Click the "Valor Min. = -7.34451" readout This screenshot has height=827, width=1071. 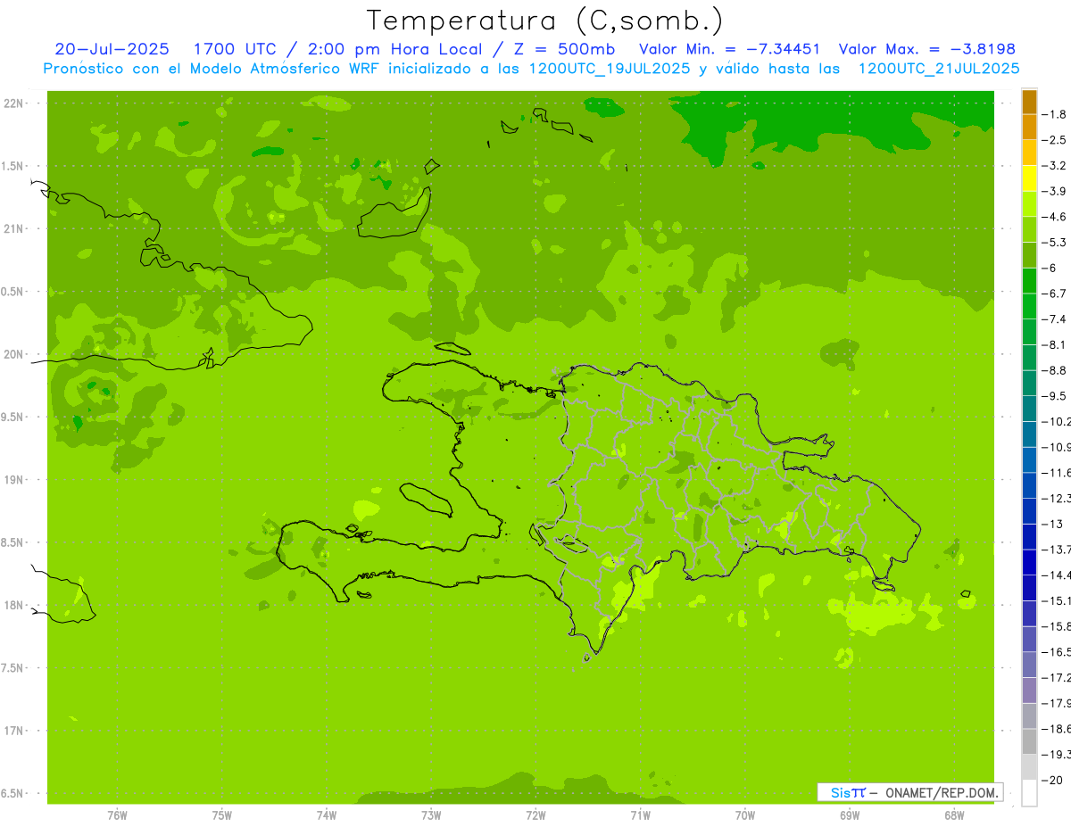[x=730, y=49]
